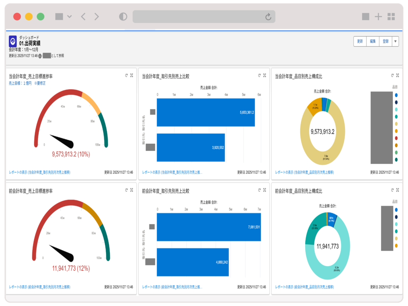Open the dropdown arrow next to 登録

click(x=395, y=41)
